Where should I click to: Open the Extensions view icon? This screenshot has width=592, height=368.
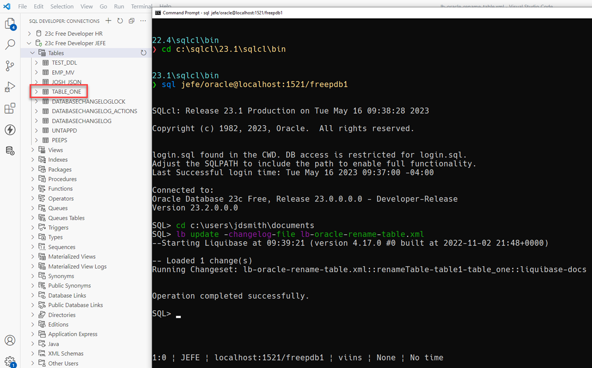point(10,109)
